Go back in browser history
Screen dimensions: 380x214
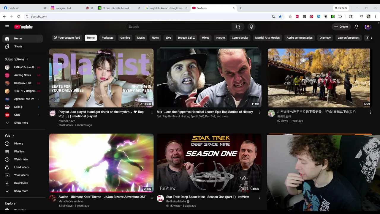pos(4,16)
